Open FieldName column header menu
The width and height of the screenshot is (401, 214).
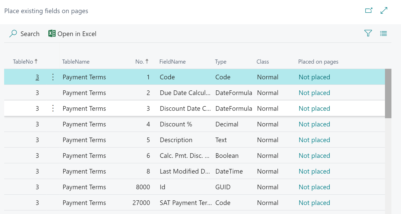[x=172, y=62]
